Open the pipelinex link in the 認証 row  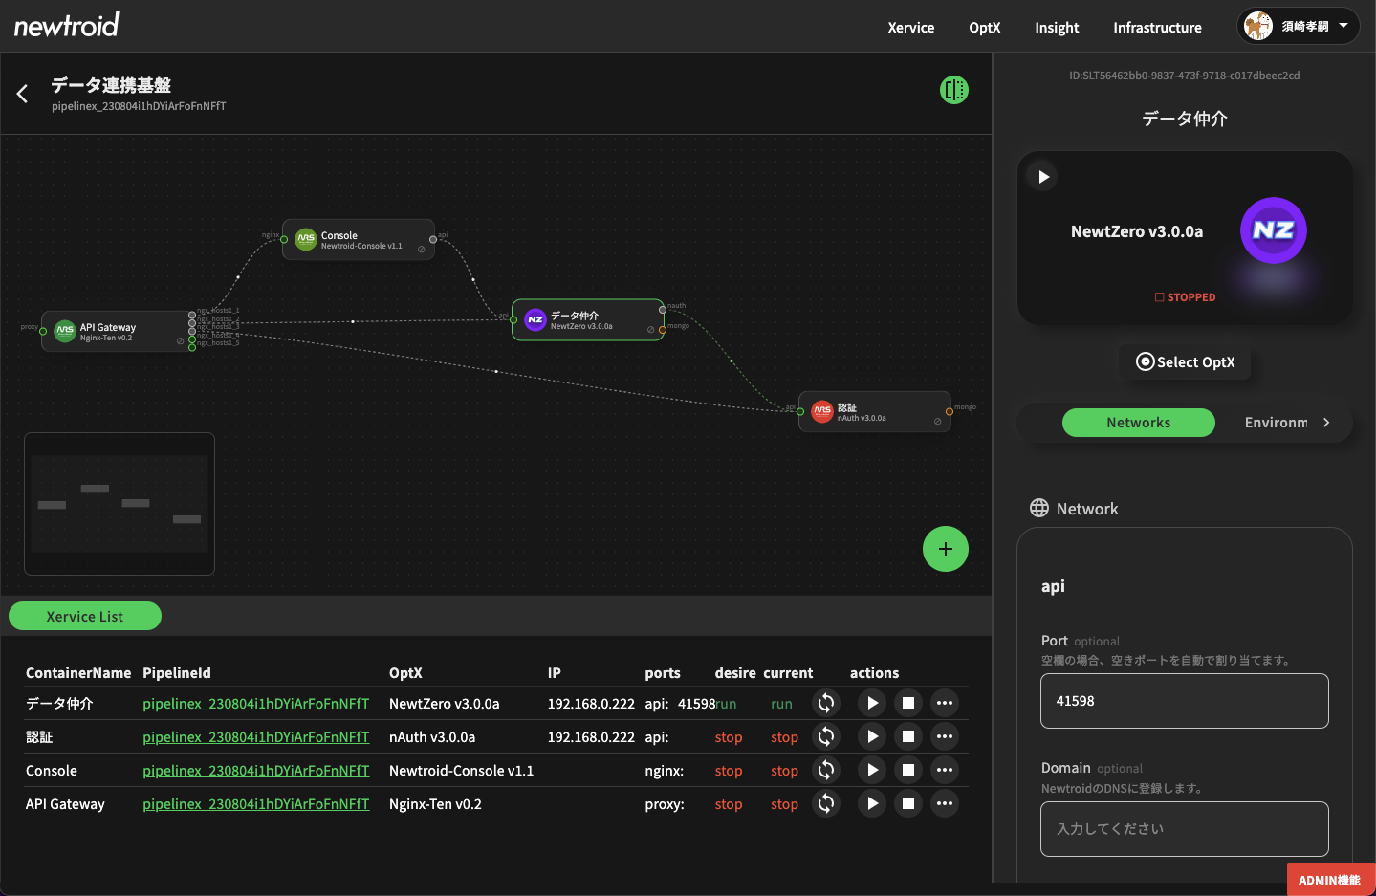coord(255,737)
